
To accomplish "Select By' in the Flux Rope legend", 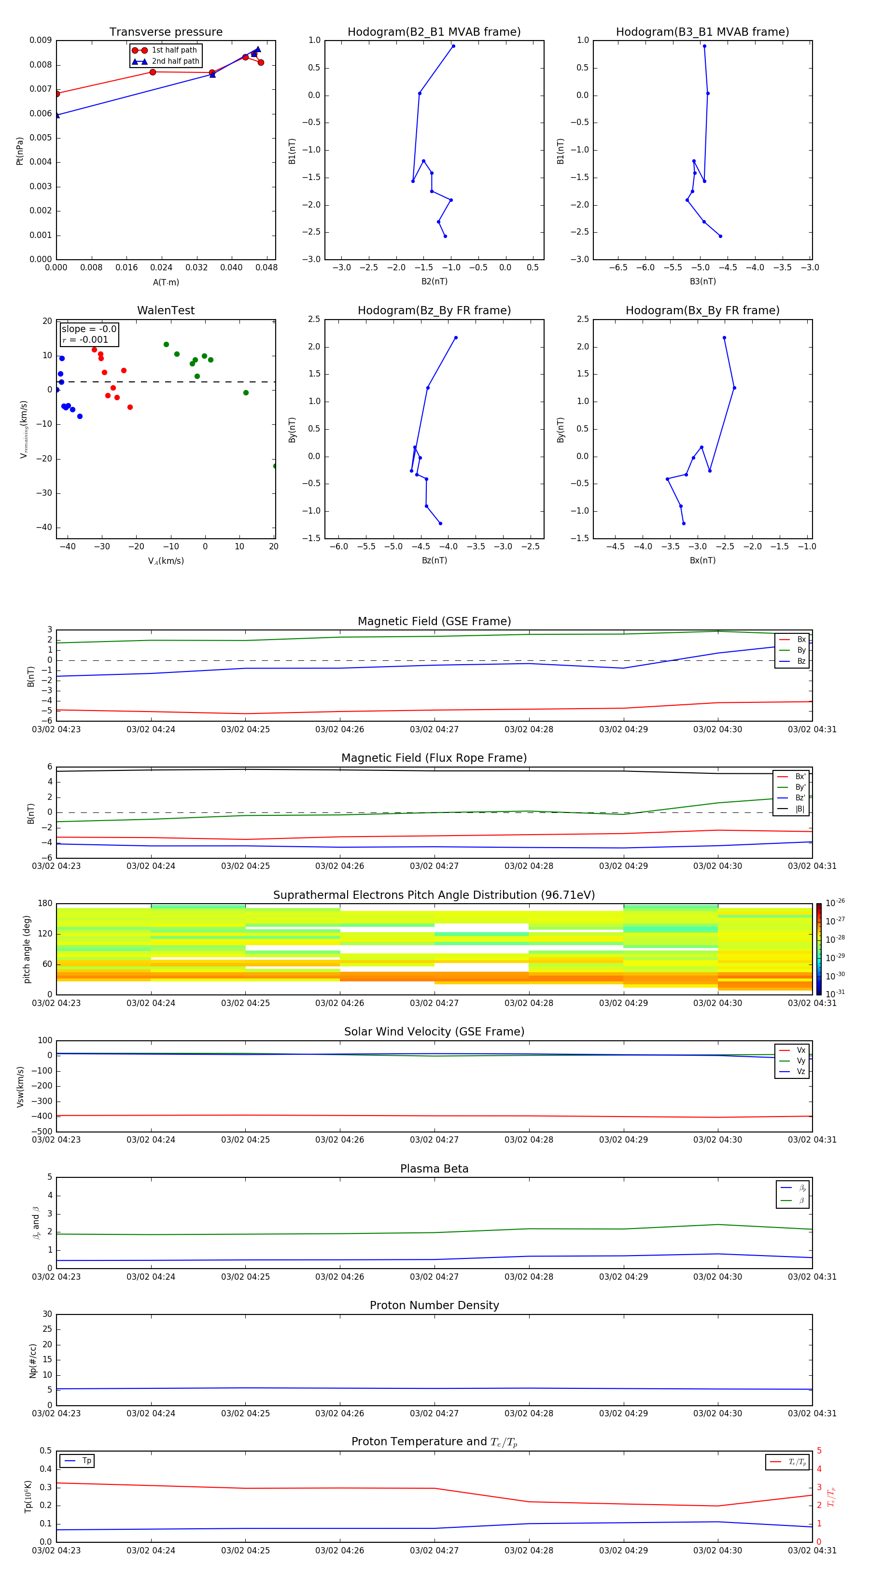I will (792, 787).
